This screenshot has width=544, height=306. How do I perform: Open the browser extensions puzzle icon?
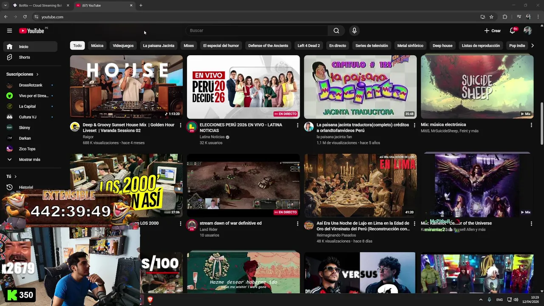(x=505, y=17)
